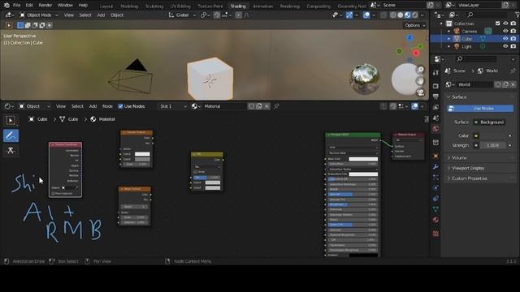
Task: Click the red X axis gizmo handle
Action: pos(416,53)
